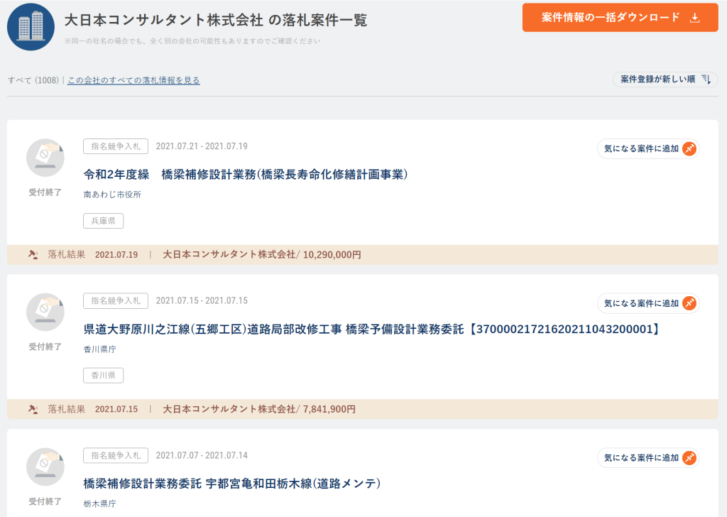Click the 南あわじ市役所 agency name
Image resolution: width=727 pixels, height=517 pixels.
coord(112,195)
